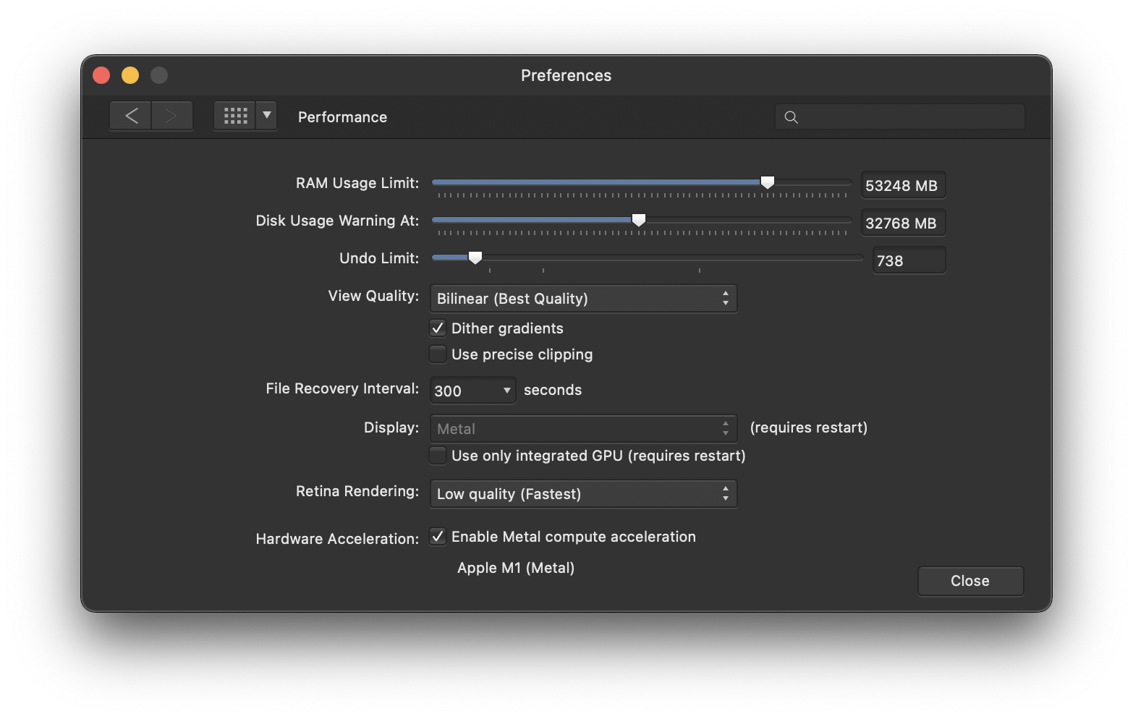The width and height of the screenshot is (1133, 719).
Task: Adjust the RAM Usage Limit slider handle
Action: click(x=768, y=182)
